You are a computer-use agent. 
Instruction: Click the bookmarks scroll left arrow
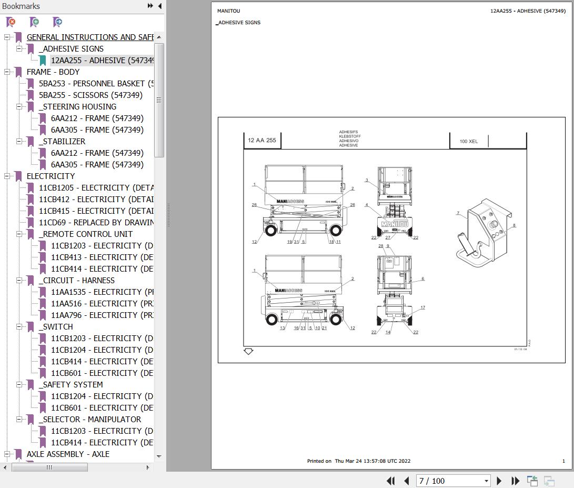[x=5, y=467]
